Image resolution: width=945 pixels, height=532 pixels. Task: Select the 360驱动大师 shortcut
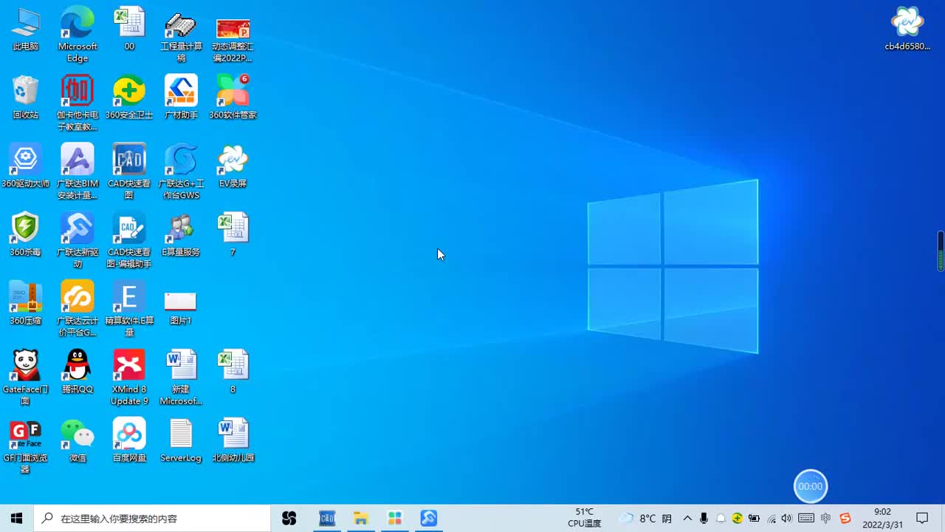[26, 166]
